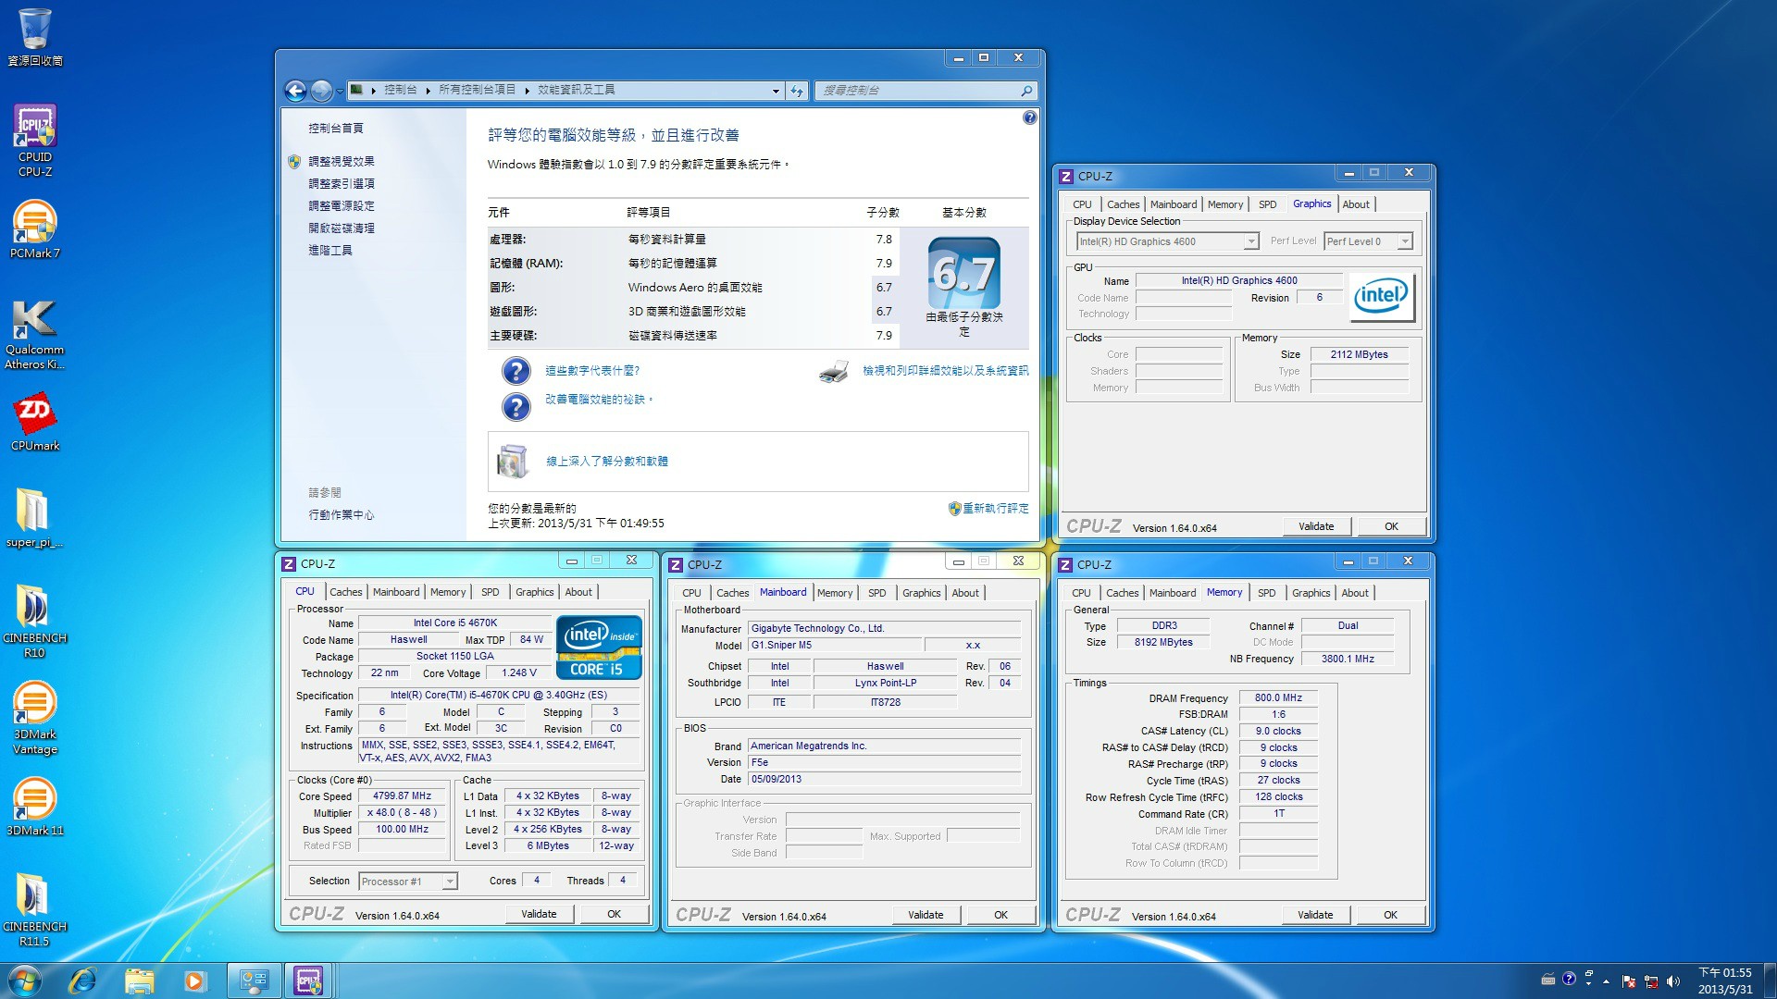1777x999 pixels.
Task: Switch to SPD tab in the Mainboard window
Action: tap(877, 593)
